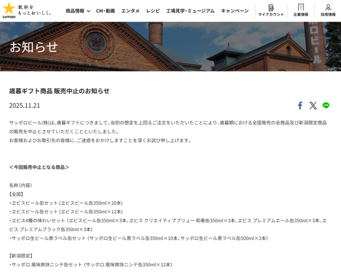Expand the 商品情報 dropdown chevron
Screen dimensions: 341x275
88,11
